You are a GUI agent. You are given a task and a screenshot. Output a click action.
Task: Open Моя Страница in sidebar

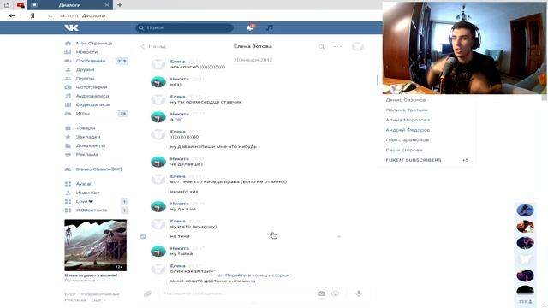click(94, 44)
